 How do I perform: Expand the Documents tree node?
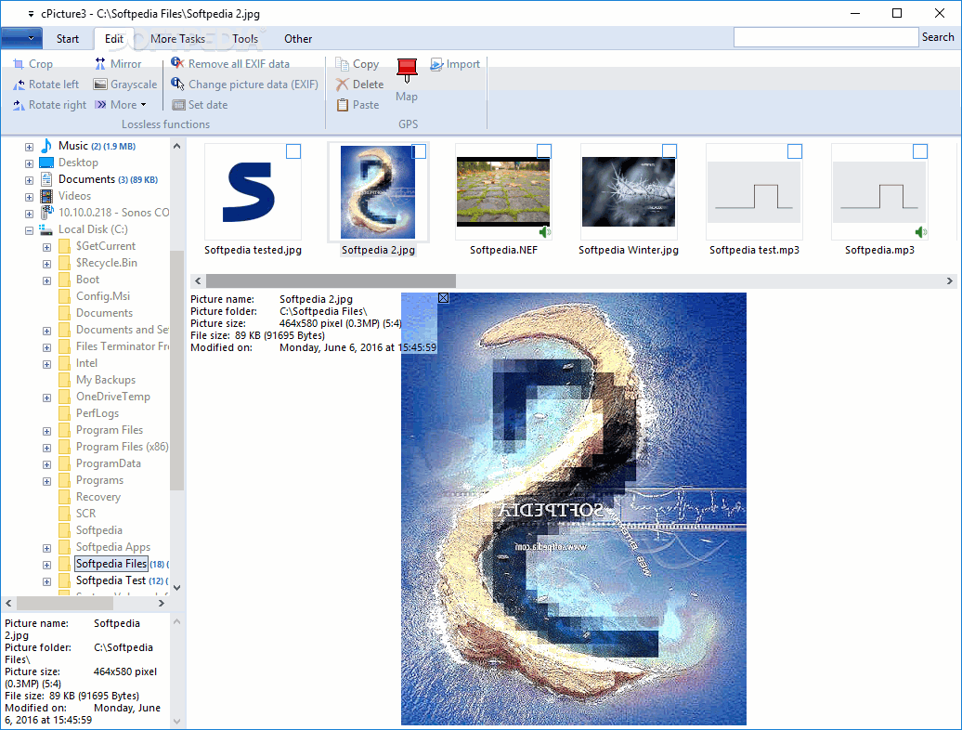coord(29,180)
